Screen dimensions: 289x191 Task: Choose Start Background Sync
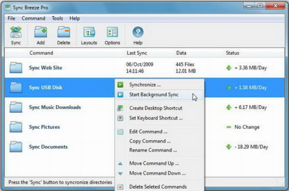160,95
